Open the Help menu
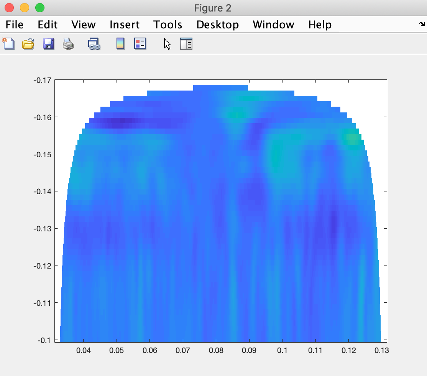This screenshot has width=427, height=376. point(320,25)
